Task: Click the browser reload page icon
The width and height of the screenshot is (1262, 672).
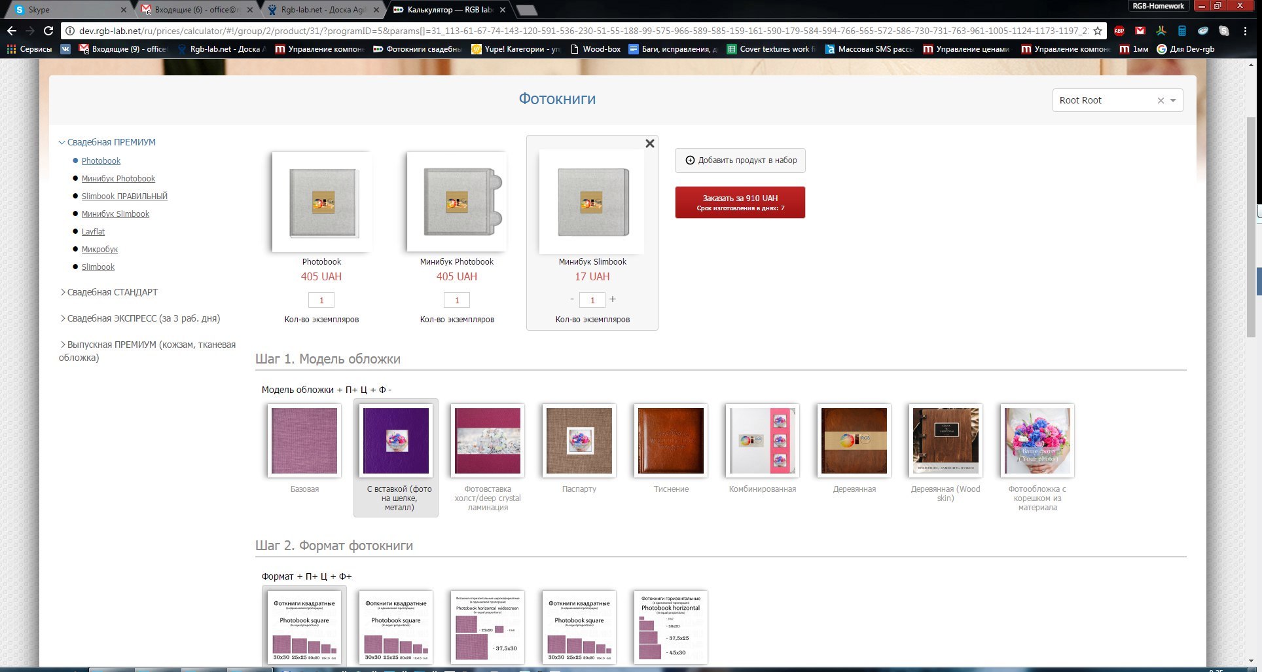Action: 48,31
